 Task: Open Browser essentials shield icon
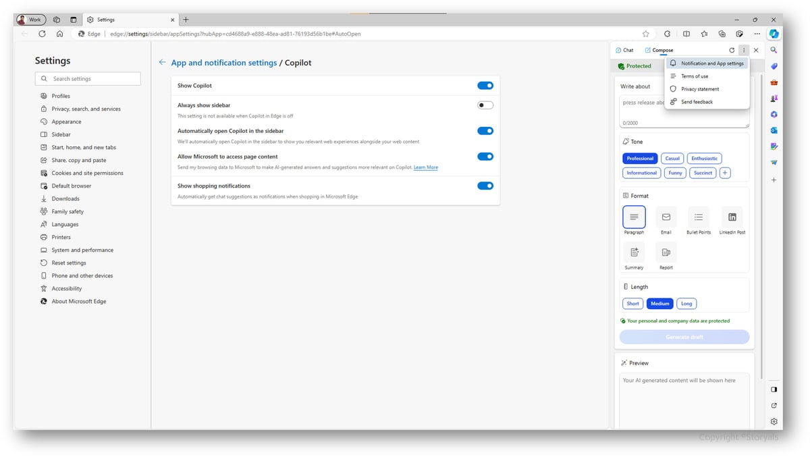click(x=740, y=34)
